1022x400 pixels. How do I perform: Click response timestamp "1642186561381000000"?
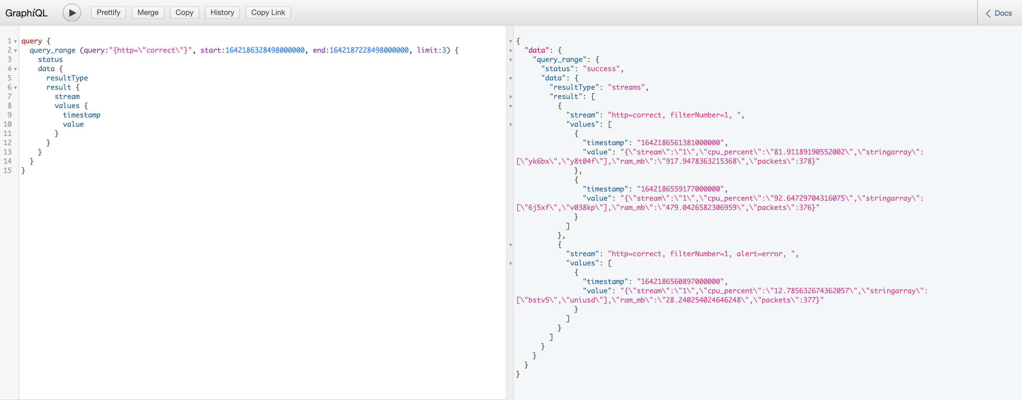[x=680, y=143]
